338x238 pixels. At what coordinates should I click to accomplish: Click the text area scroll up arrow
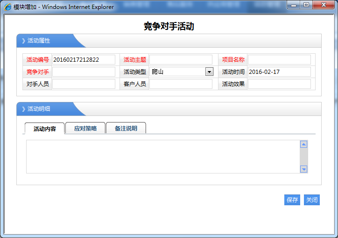[x=303, y=144]
